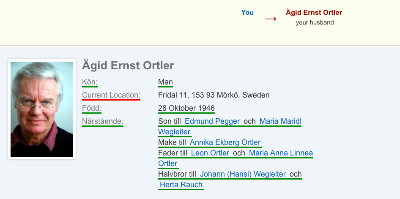Click the "your husband" relationship text

pos(315,22)
